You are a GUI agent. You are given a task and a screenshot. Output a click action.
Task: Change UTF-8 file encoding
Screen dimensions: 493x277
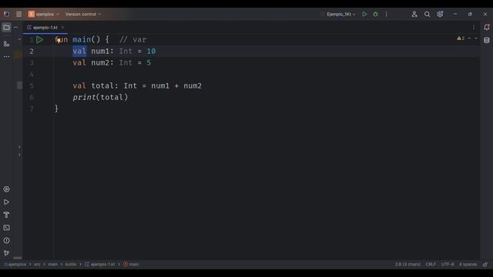(x=448, y=265)
